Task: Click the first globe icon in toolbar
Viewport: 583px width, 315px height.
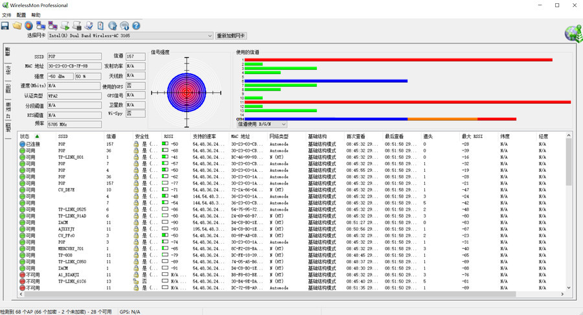Action: (112, 26)
